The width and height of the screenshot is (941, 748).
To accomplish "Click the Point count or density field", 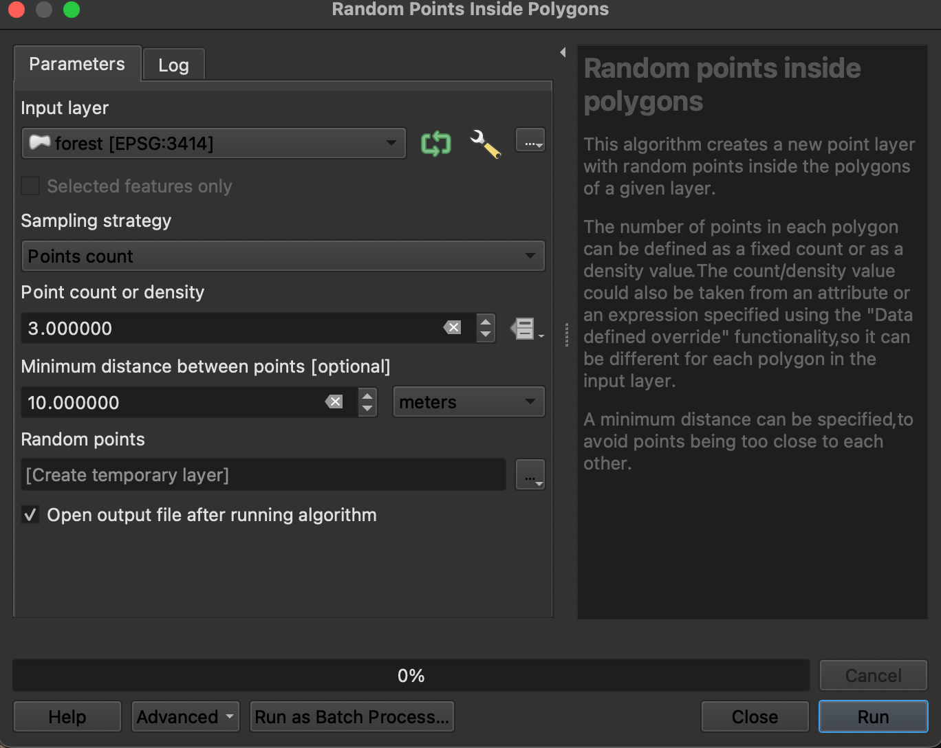I will [x=248, y=328].
